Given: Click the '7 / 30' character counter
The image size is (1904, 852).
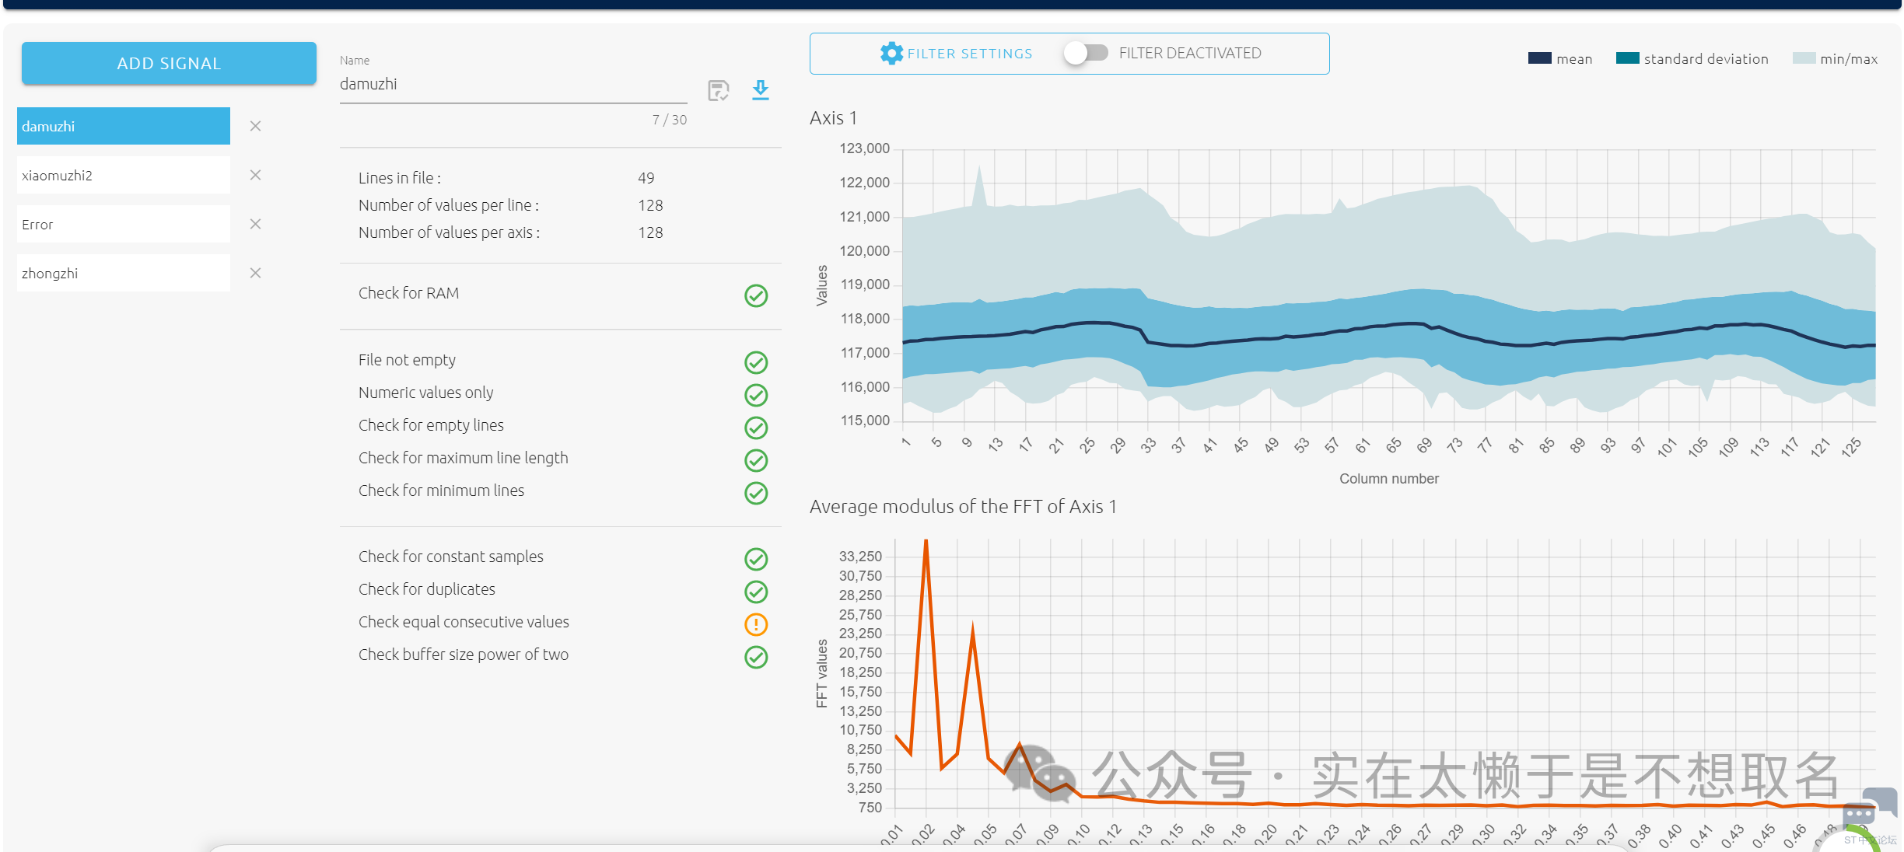Looking at the screenshot, I should pyautogui.click(x=670, y=120).
